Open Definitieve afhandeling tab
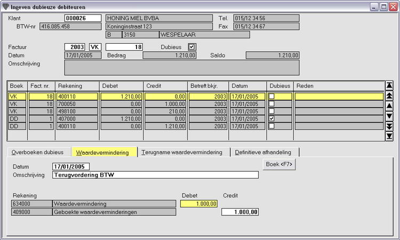Viewport: 400px width, 240px height. pyautogui.click(x=265, y=152)
